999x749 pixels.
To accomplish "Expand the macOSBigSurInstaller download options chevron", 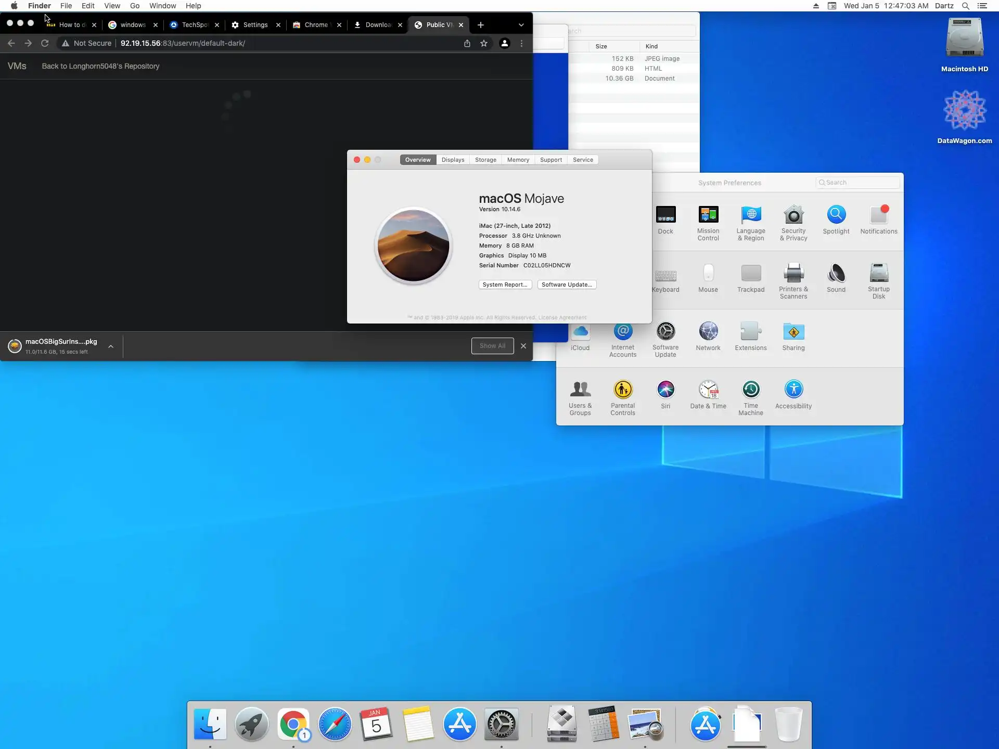I will pyautogui.click(x=111, y=346).
